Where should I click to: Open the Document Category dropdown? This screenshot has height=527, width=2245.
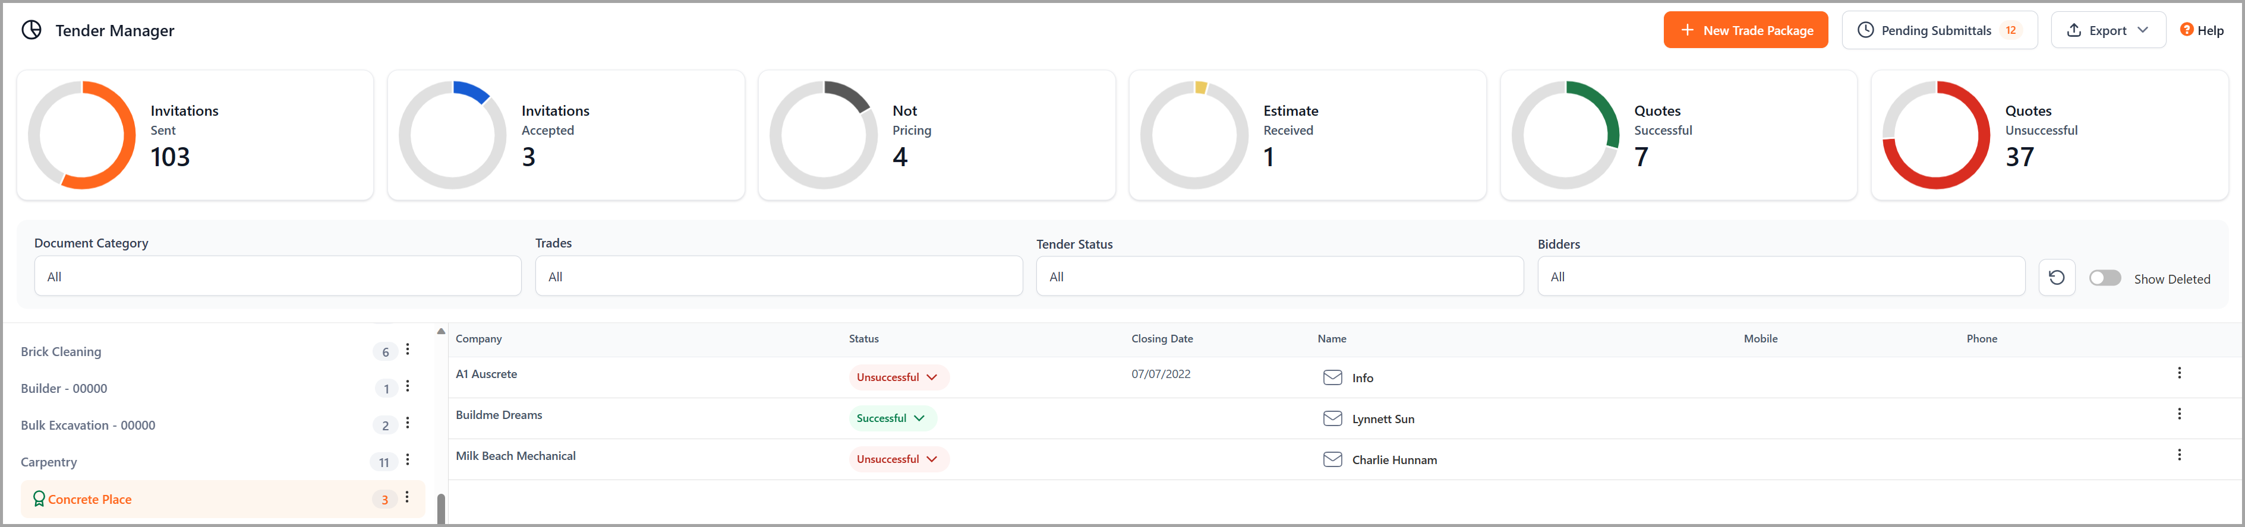point(278,276)
